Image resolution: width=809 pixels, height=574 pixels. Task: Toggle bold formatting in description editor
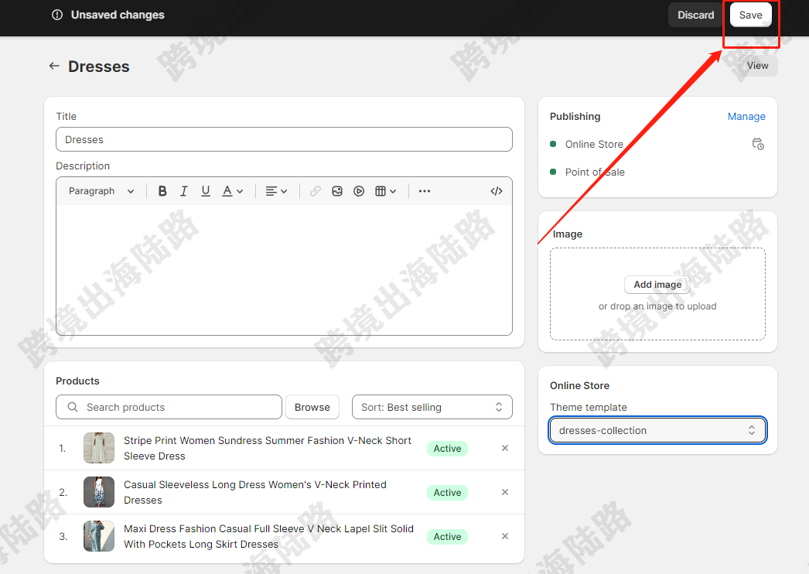click(x=162, y=191)
